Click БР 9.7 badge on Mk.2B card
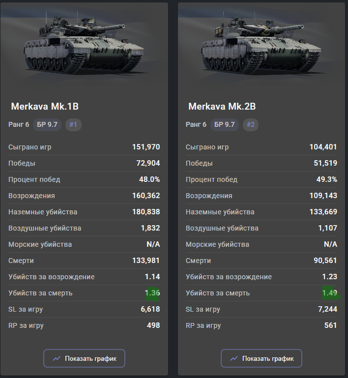The height and width of the screenshot is (378, 348). (x=224, y=125)
